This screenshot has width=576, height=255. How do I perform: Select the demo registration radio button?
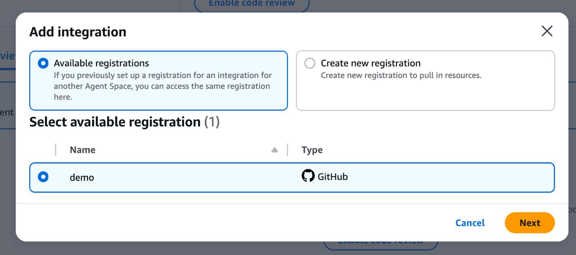click(43, 177)
